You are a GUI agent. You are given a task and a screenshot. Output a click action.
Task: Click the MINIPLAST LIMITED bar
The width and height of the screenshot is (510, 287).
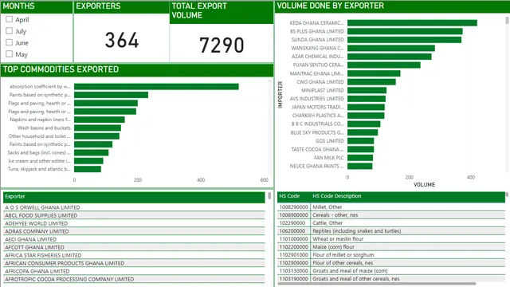pyautogui.click(x=367, y=90)
